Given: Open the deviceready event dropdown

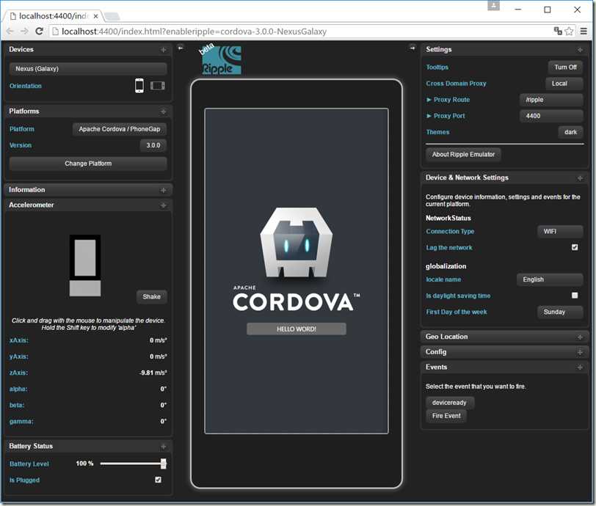Looking at the screenshot, I should tap(450, 403).
